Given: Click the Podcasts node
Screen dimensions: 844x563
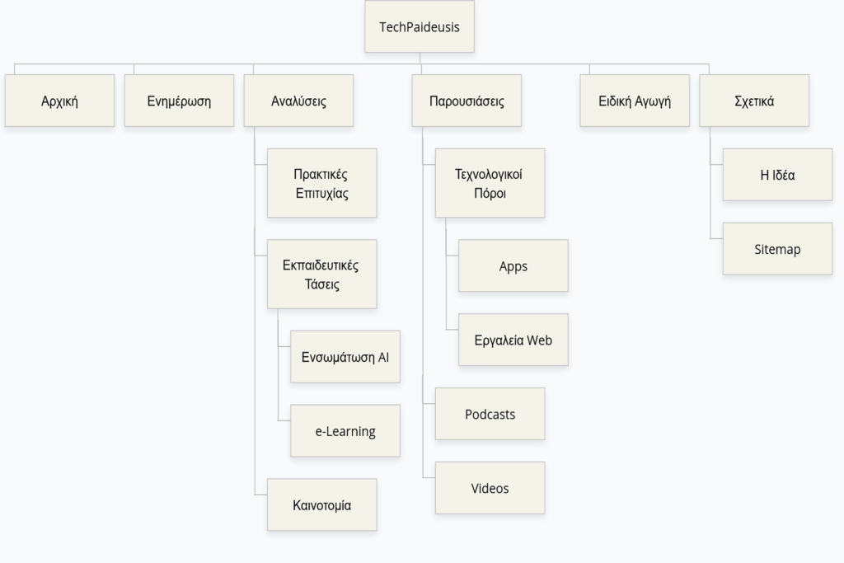Looking at the screenshot, I should coord(490,414).
